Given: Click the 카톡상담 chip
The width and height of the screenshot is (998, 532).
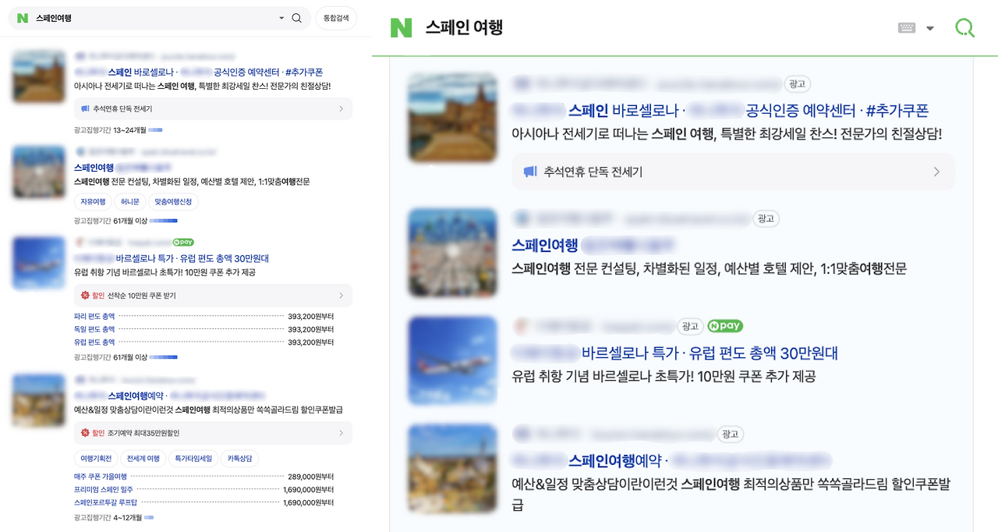Looking at the screenshot, I should 241,459.
